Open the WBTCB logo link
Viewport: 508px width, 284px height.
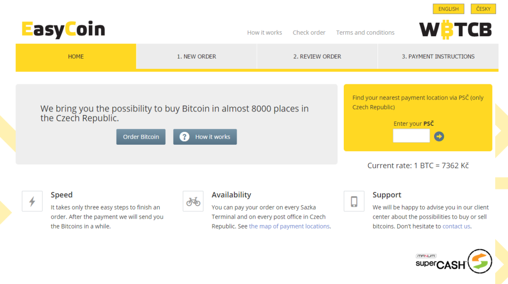click(x=455, y=30)
